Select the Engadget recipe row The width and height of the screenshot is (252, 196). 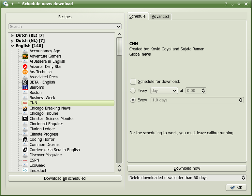point(38,170)
